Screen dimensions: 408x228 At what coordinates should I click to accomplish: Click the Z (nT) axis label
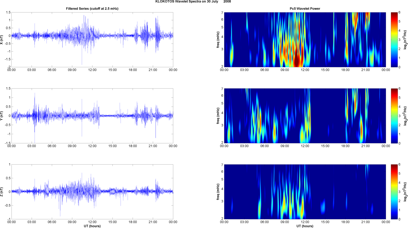2,192
